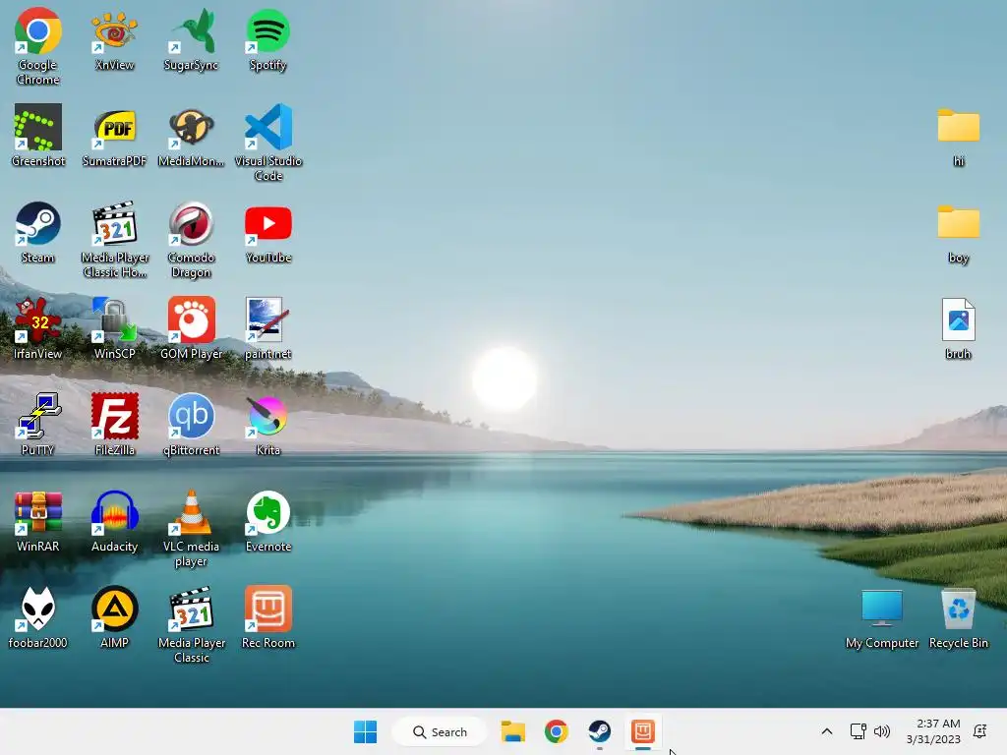Click the AIMP shortcut
Viewport: 1007px width, 755px height.
(114, 617)
